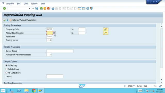Toggle INS insert mode in status bar
The width and height of the screenshot is (165, 93).
coord(145,86)
